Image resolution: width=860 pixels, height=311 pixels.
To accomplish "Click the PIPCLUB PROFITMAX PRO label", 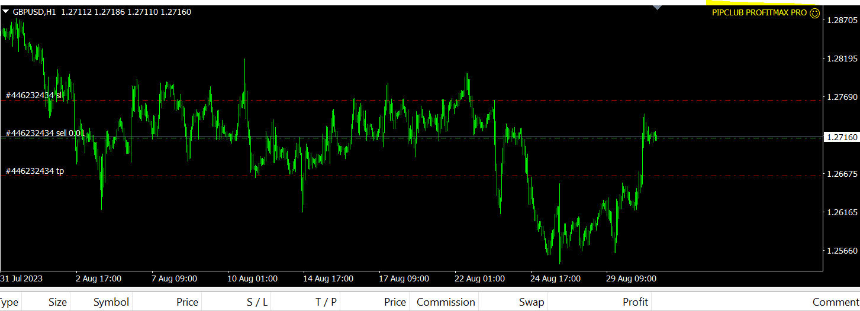I will tap(759, 13).
